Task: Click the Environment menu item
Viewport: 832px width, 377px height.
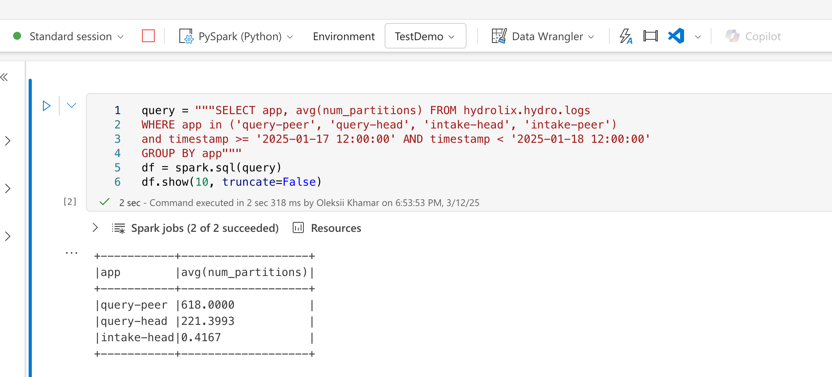Action: coord(344,36)
